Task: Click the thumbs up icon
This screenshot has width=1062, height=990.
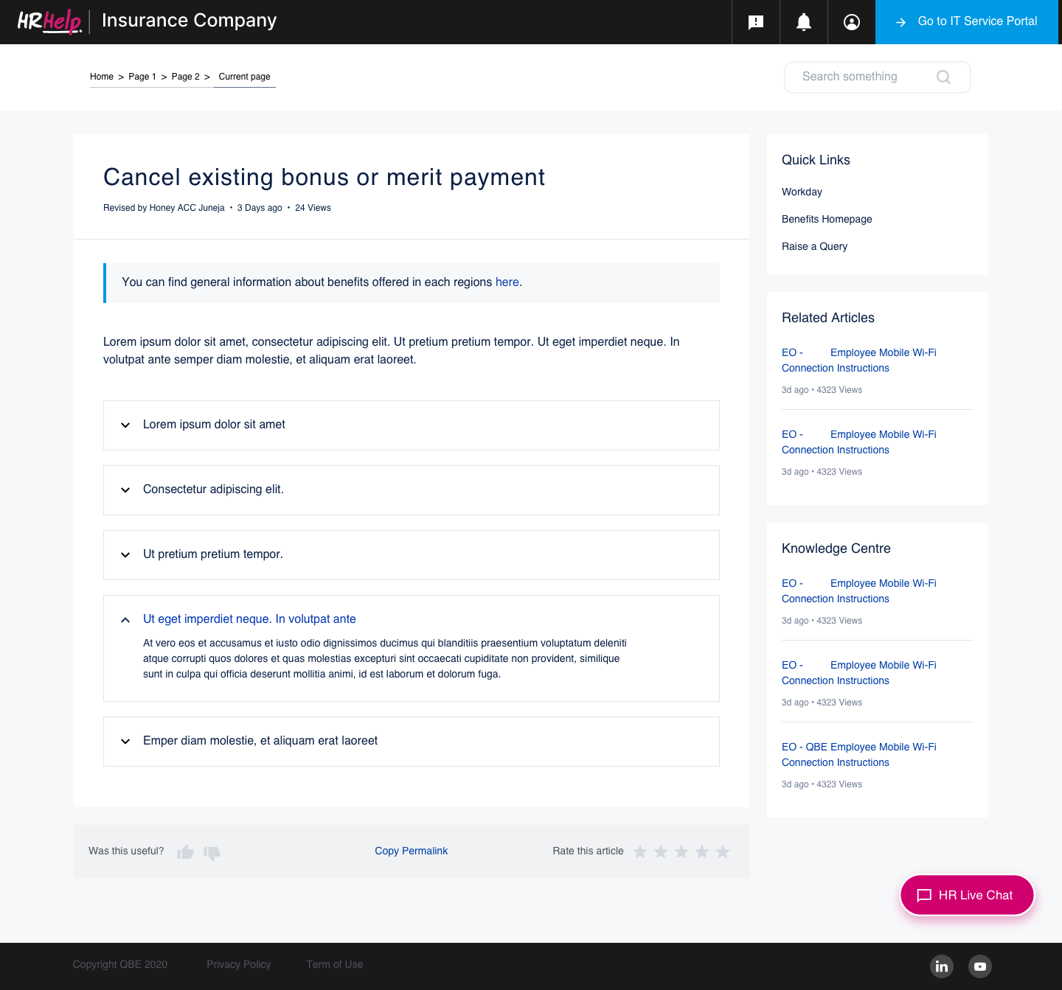Action: point(185,852)
